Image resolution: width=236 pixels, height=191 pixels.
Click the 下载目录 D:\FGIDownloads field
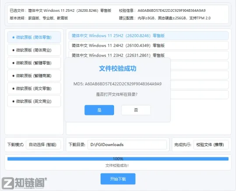point(127,145)
